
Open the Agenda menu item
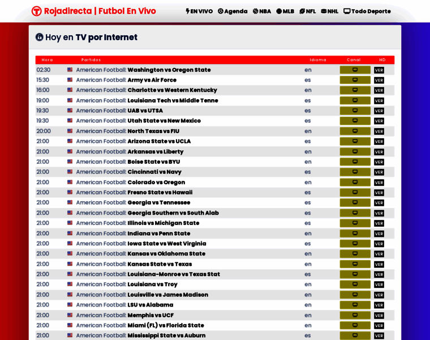tap(233, 11)
